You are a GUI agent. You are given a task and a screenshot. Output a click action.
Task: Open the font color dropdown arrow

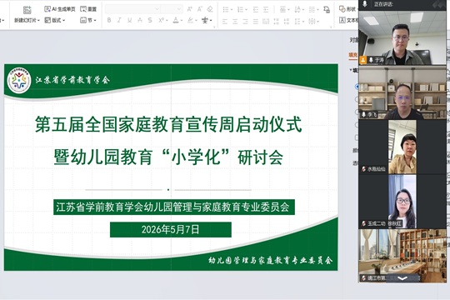[x=182, y=20]
